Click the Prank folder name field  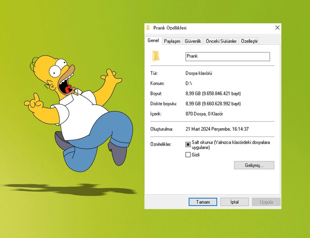228,56
